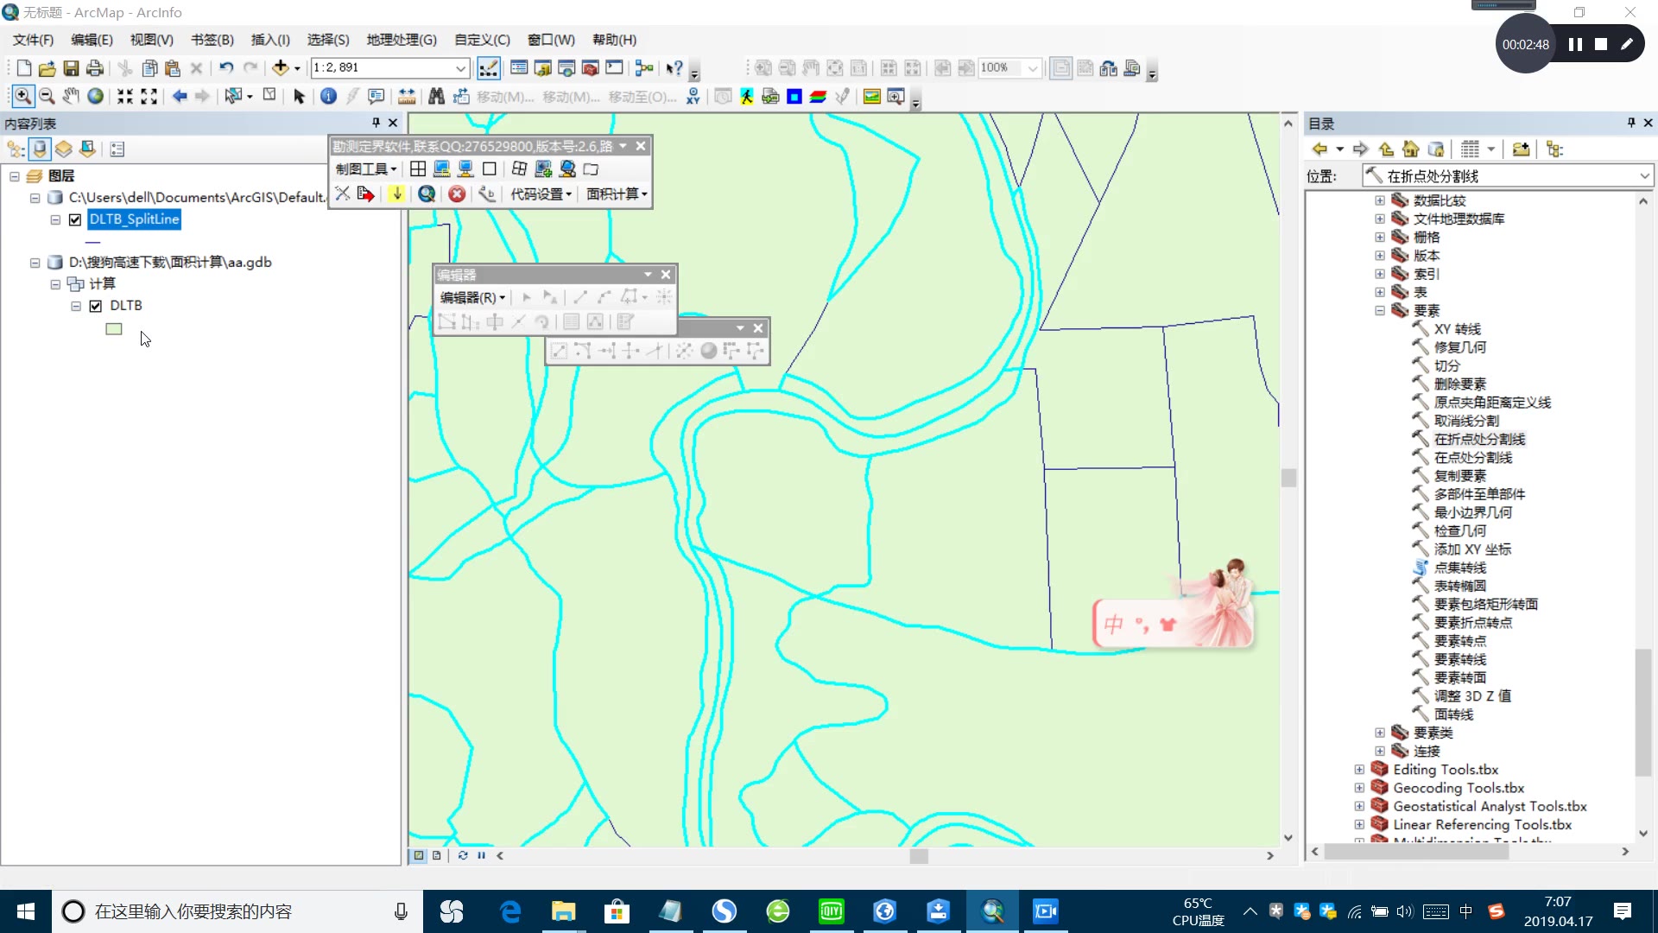Click the Windows search box
Image resolution: width=1658 pixels, height=933 pixels.
(237, 911)
